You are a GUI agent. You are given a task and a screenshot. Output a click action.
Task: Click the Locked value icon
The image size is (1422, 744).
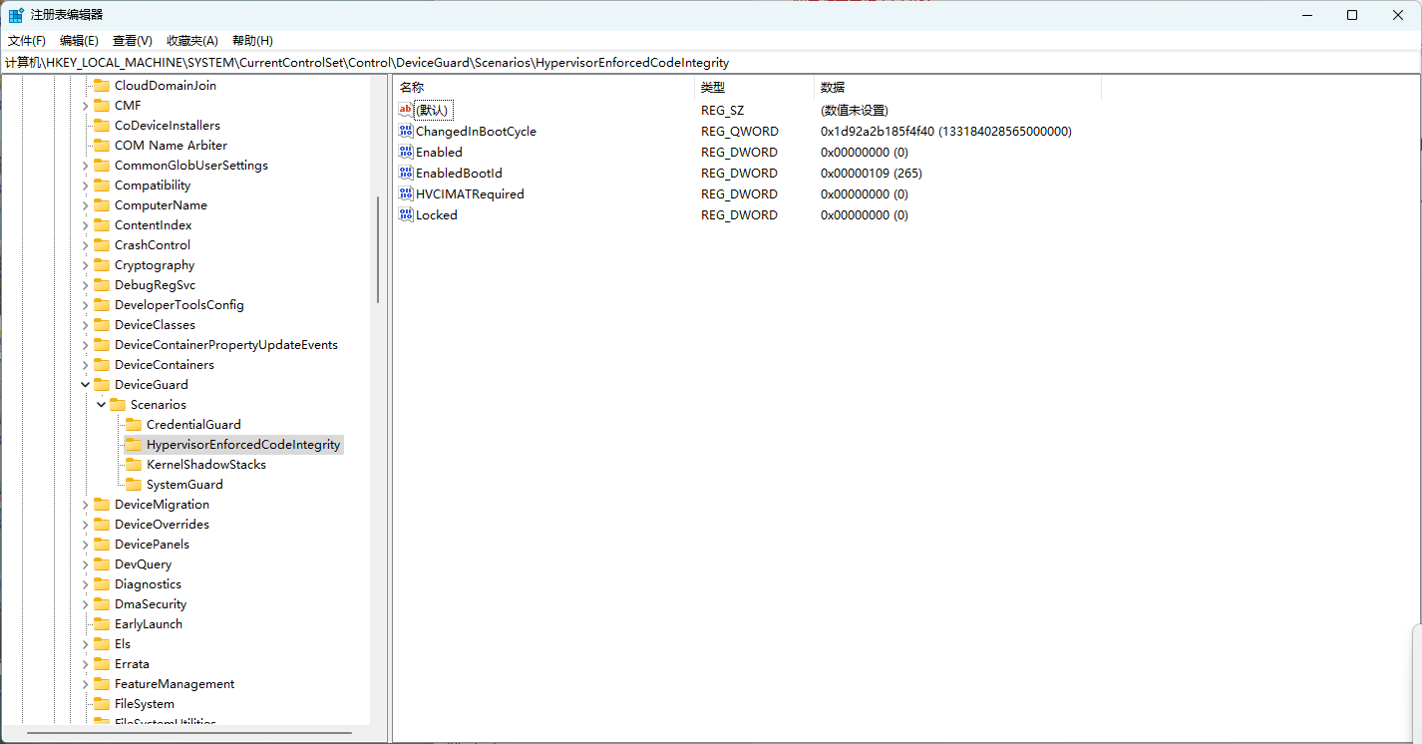point(406,214)
